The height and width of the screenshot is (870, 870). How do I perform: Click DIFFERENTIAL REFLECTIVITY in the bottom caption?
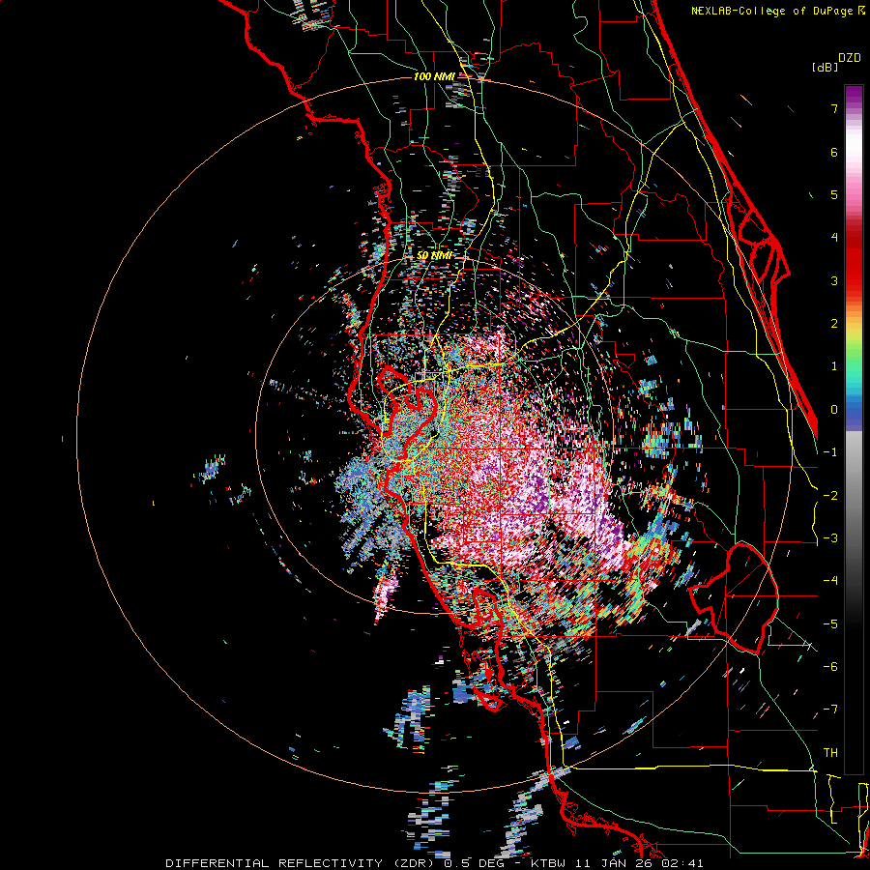click(276, 863)
